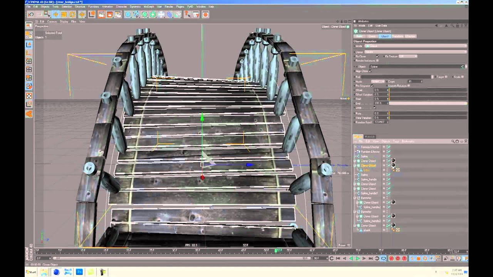The height and width of the screenshot is (277, 493).
Task: Click the Count input field
Action: (415, 82)
